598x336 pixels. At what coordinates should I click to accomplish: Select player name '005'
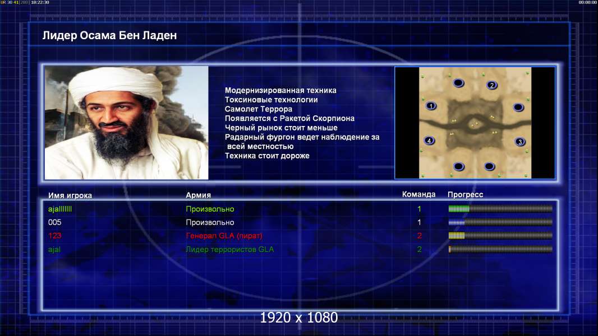[x=54, y=222]
